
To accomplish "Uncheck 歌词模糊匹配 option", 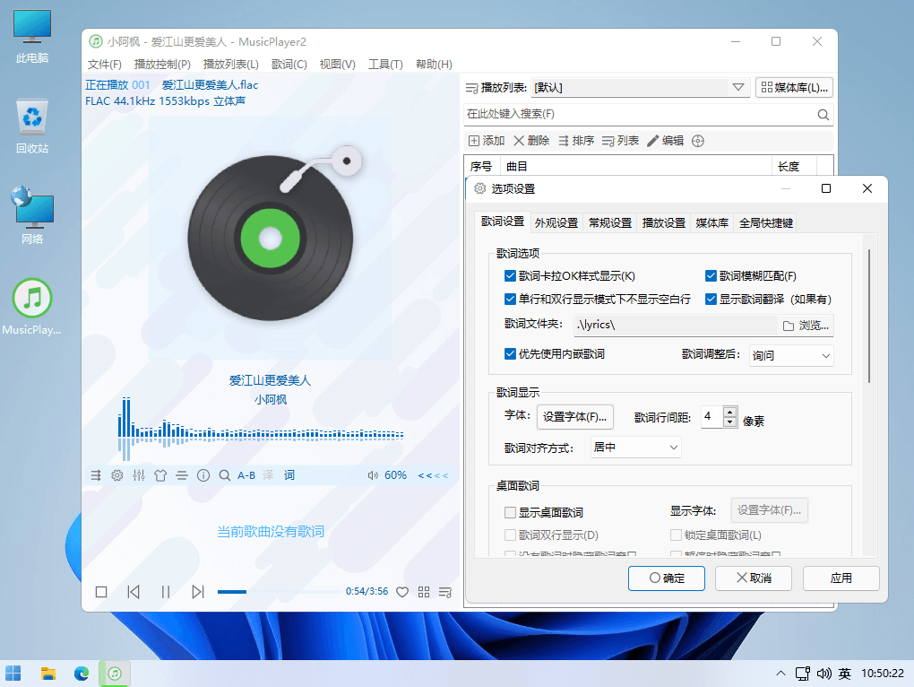I will [711, 276].
